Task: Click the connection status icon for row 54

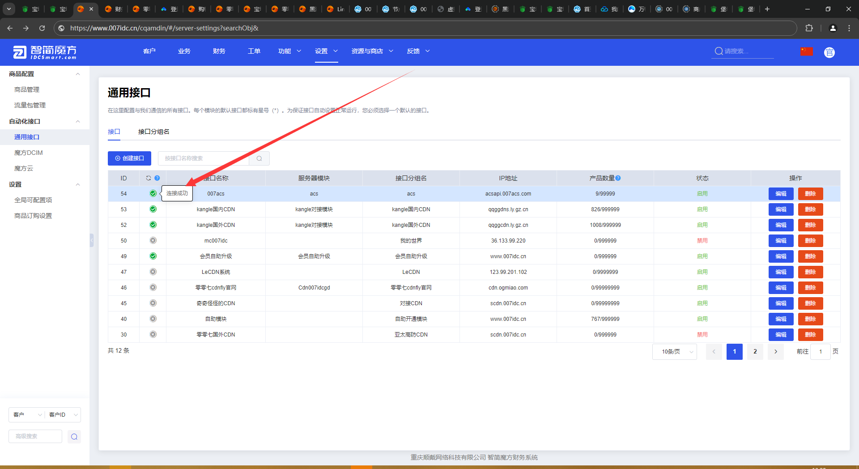Action: point(153,194)
